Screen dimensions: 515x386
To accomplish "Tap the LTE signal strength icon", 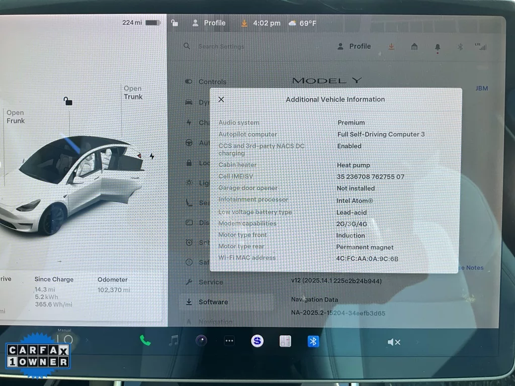I will coord(481,46).
